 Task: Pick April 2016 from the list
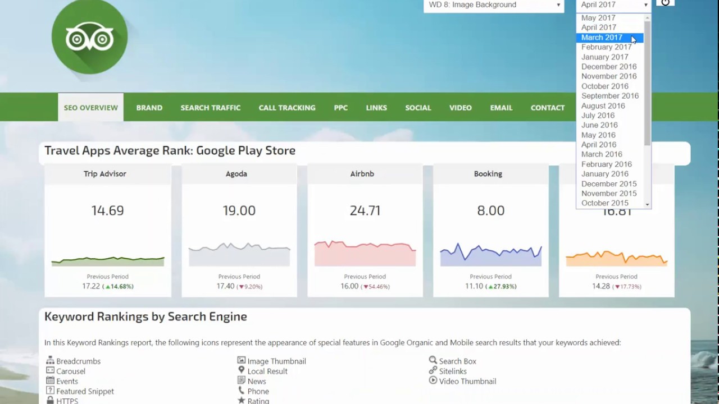611,145
